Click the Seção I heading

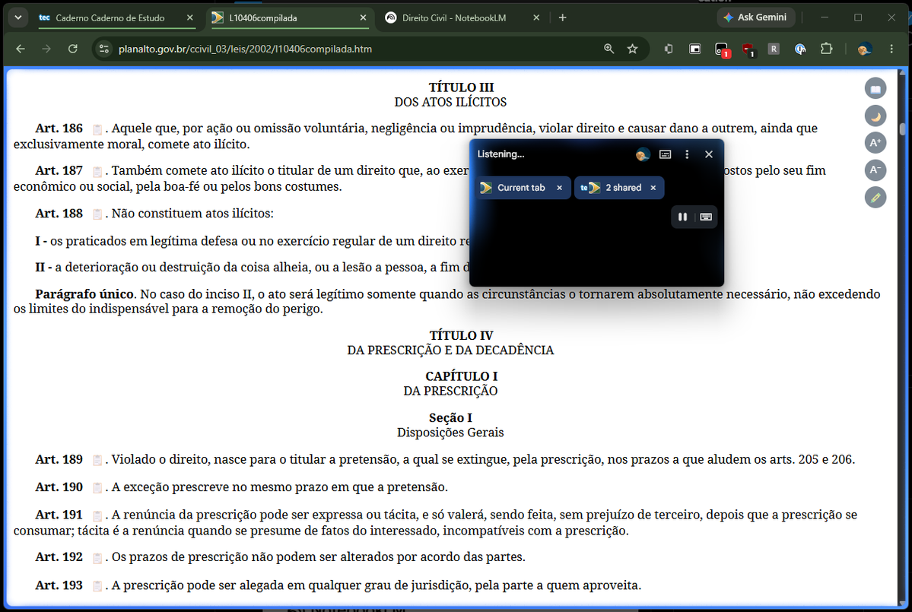pyautogui.click(x=451, y=418)
